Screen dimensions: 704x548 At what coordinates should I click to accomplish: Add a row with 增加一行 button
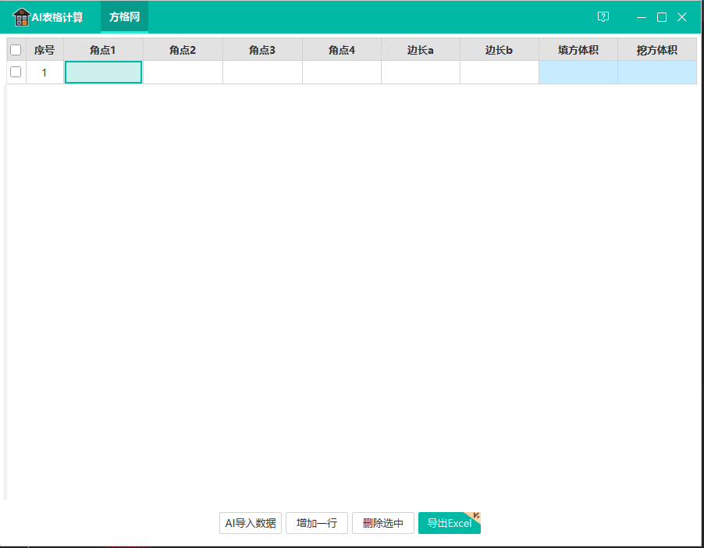[x=316, y=523]
